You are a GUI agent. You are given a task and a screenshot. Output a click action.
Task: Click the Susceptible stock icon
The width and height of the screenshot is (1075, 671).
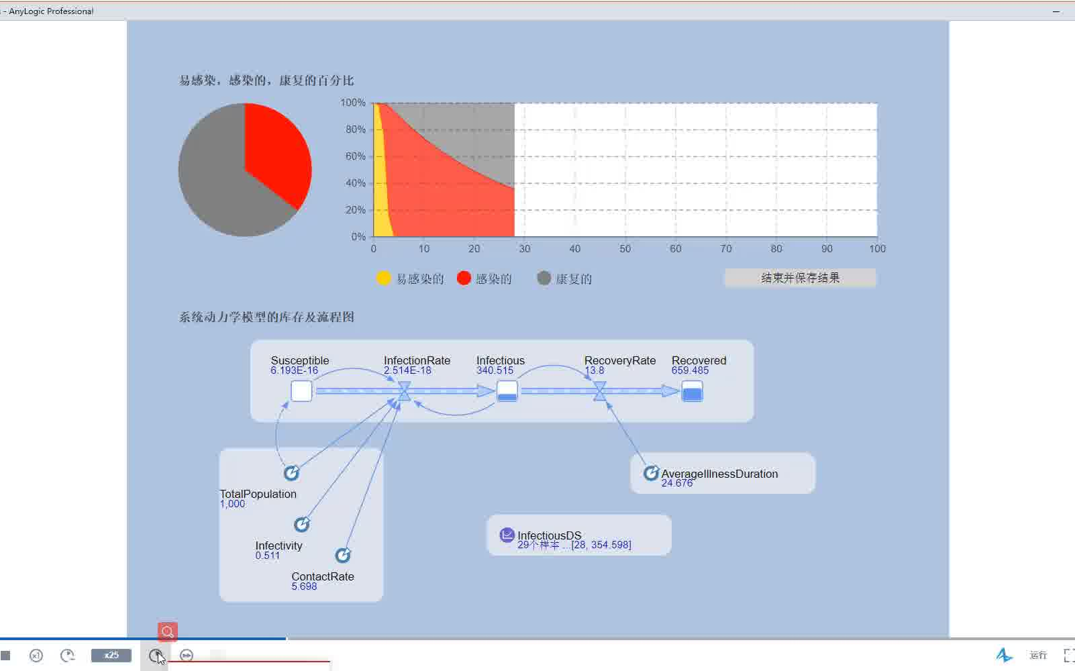[301, 391]
